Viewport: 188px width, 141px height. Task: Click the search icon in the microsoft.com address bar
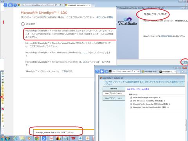click(x=56, y=5)
